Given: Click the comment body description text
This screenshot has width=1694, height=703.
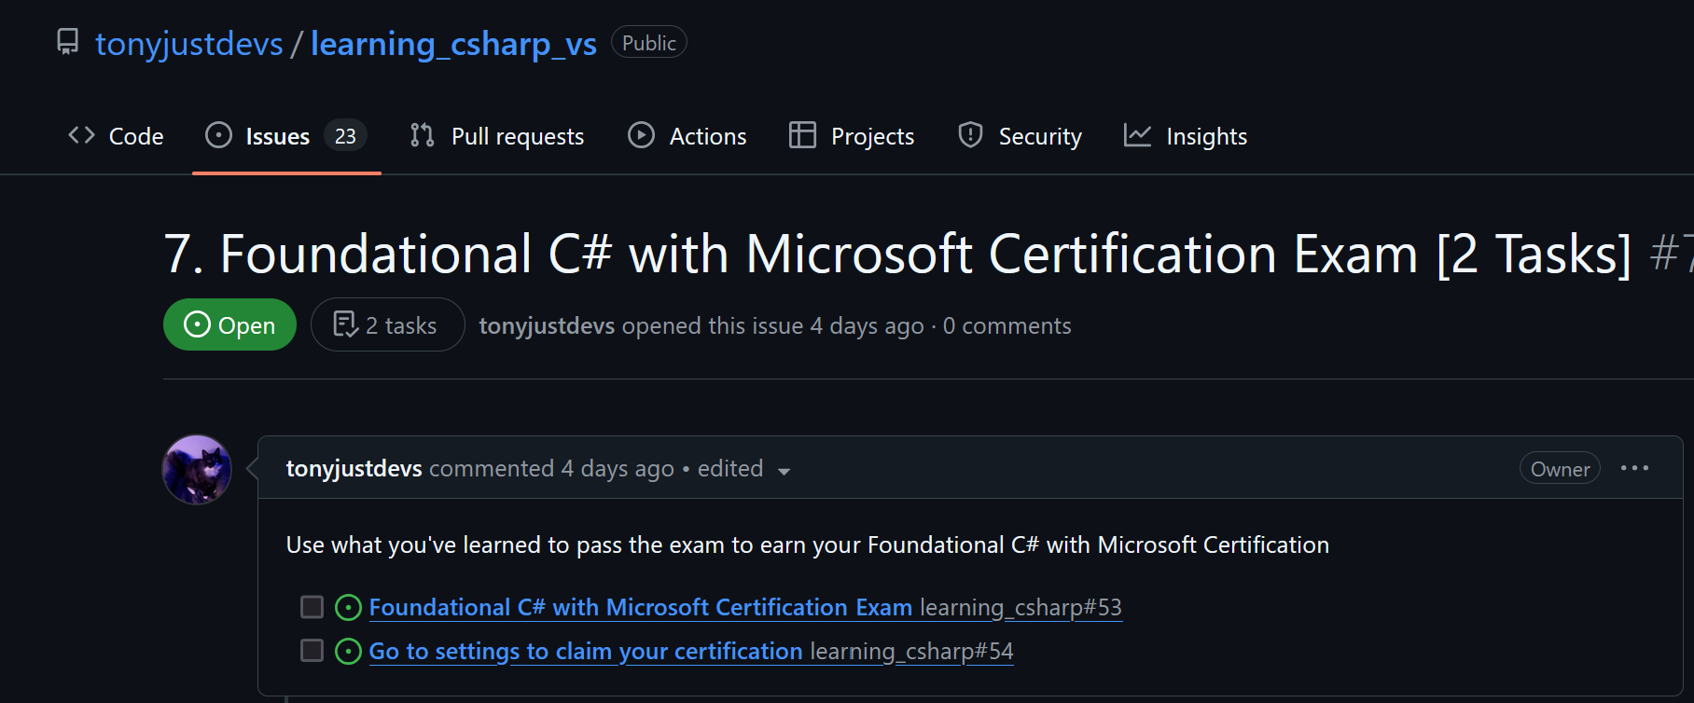Looking at the screenshot, I should [x=808, y=544].
